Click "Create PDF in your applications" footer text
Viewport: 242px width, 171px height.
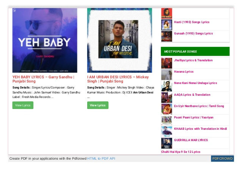click(x=48, y=159)
